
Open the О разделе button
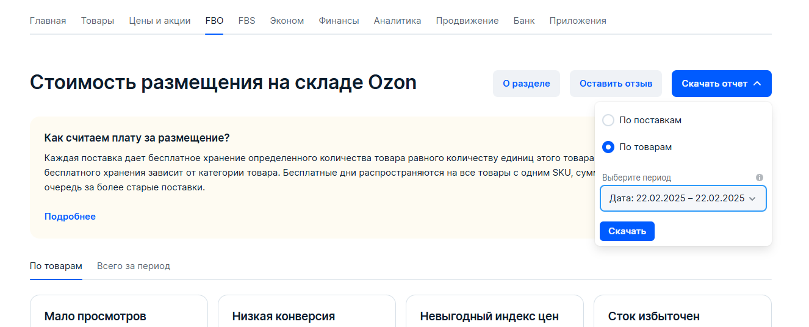(x=527, y=84)
